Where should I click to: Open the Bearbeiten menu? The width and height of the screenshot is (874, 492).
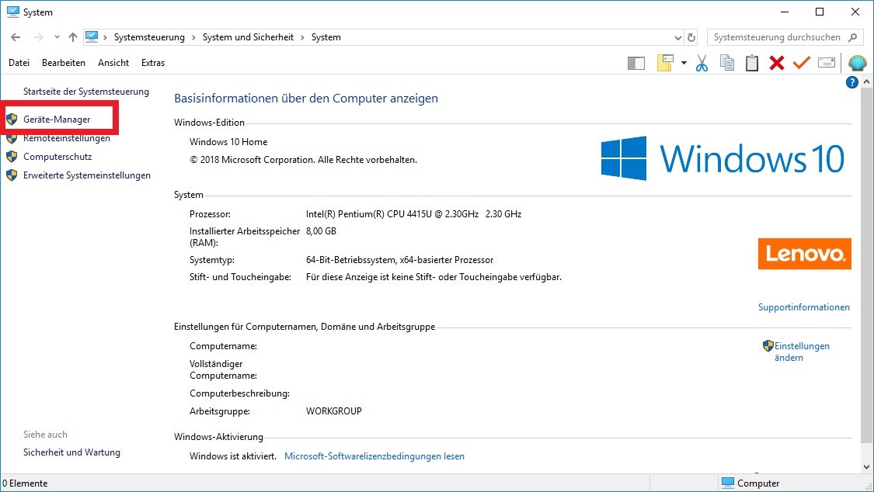tap(64, 63)
